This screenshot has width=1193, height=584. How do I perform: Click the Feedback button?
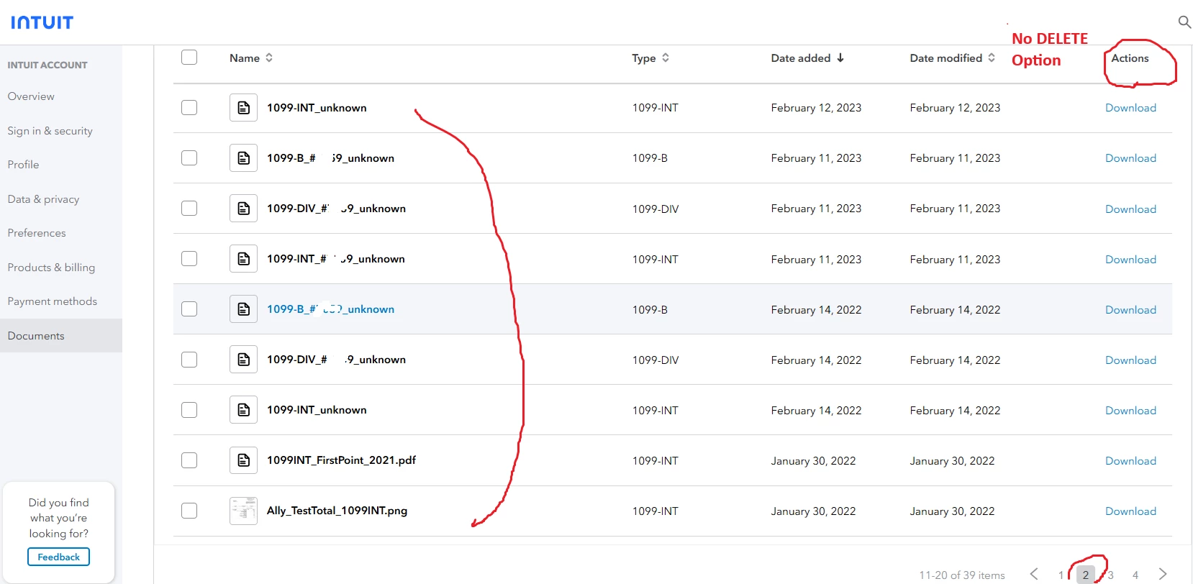click(x=59, y=557)
